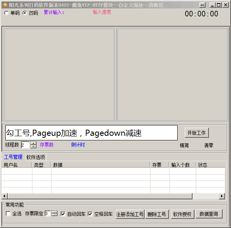Click the scrollbar left arrow of the table

pyautogui.click(x=5, y=196)
